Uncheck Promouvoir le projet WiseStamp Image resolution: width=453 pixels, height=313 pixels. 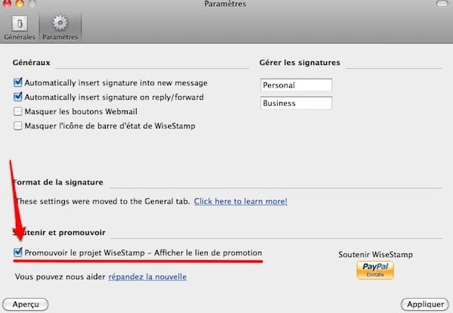[17, 253]
